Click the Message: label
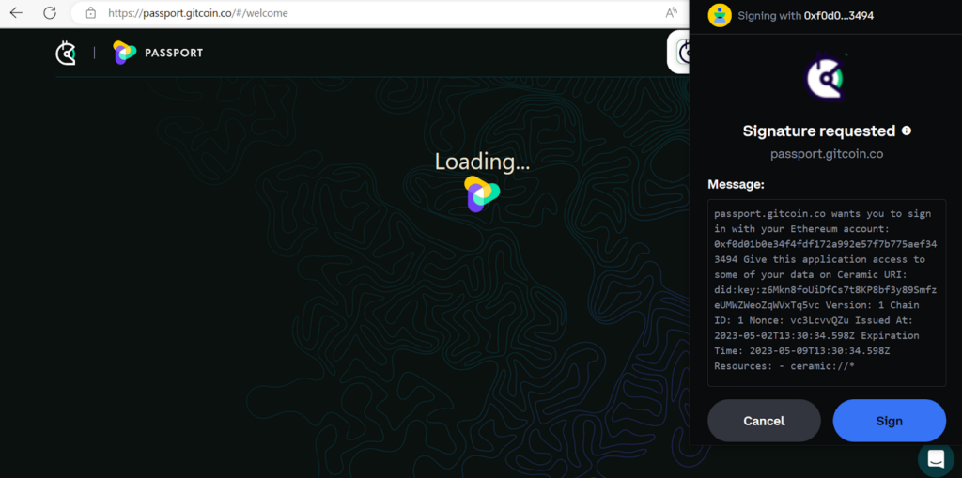 (737, 184)
